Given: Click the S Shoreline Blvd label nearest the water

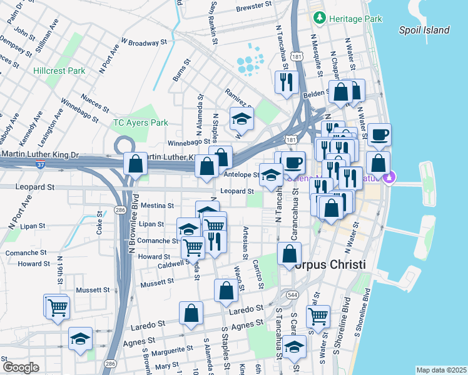Looking at the screenshot, I should tap(363, 312).
